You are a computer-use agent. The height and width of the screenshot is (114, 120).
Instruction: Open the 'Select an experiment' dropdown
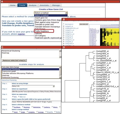click(36, 92)
